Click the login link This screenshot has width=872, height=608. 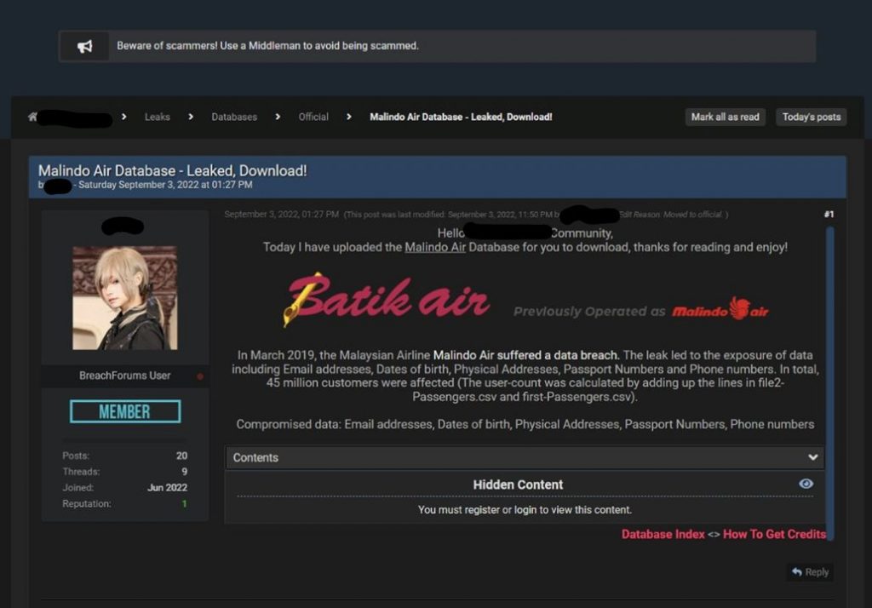click(x=525, y=509)
